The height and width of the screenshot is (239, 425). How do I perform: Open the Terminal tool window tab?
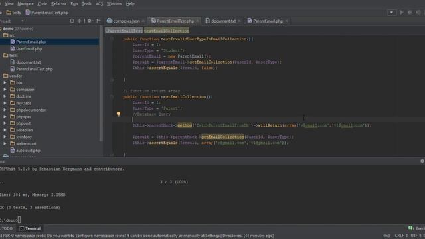[30, 228]
